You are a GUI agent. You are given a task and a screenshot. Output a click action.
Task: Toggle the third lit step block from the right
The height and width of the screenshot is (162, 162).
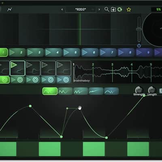[x=50, y=149]
